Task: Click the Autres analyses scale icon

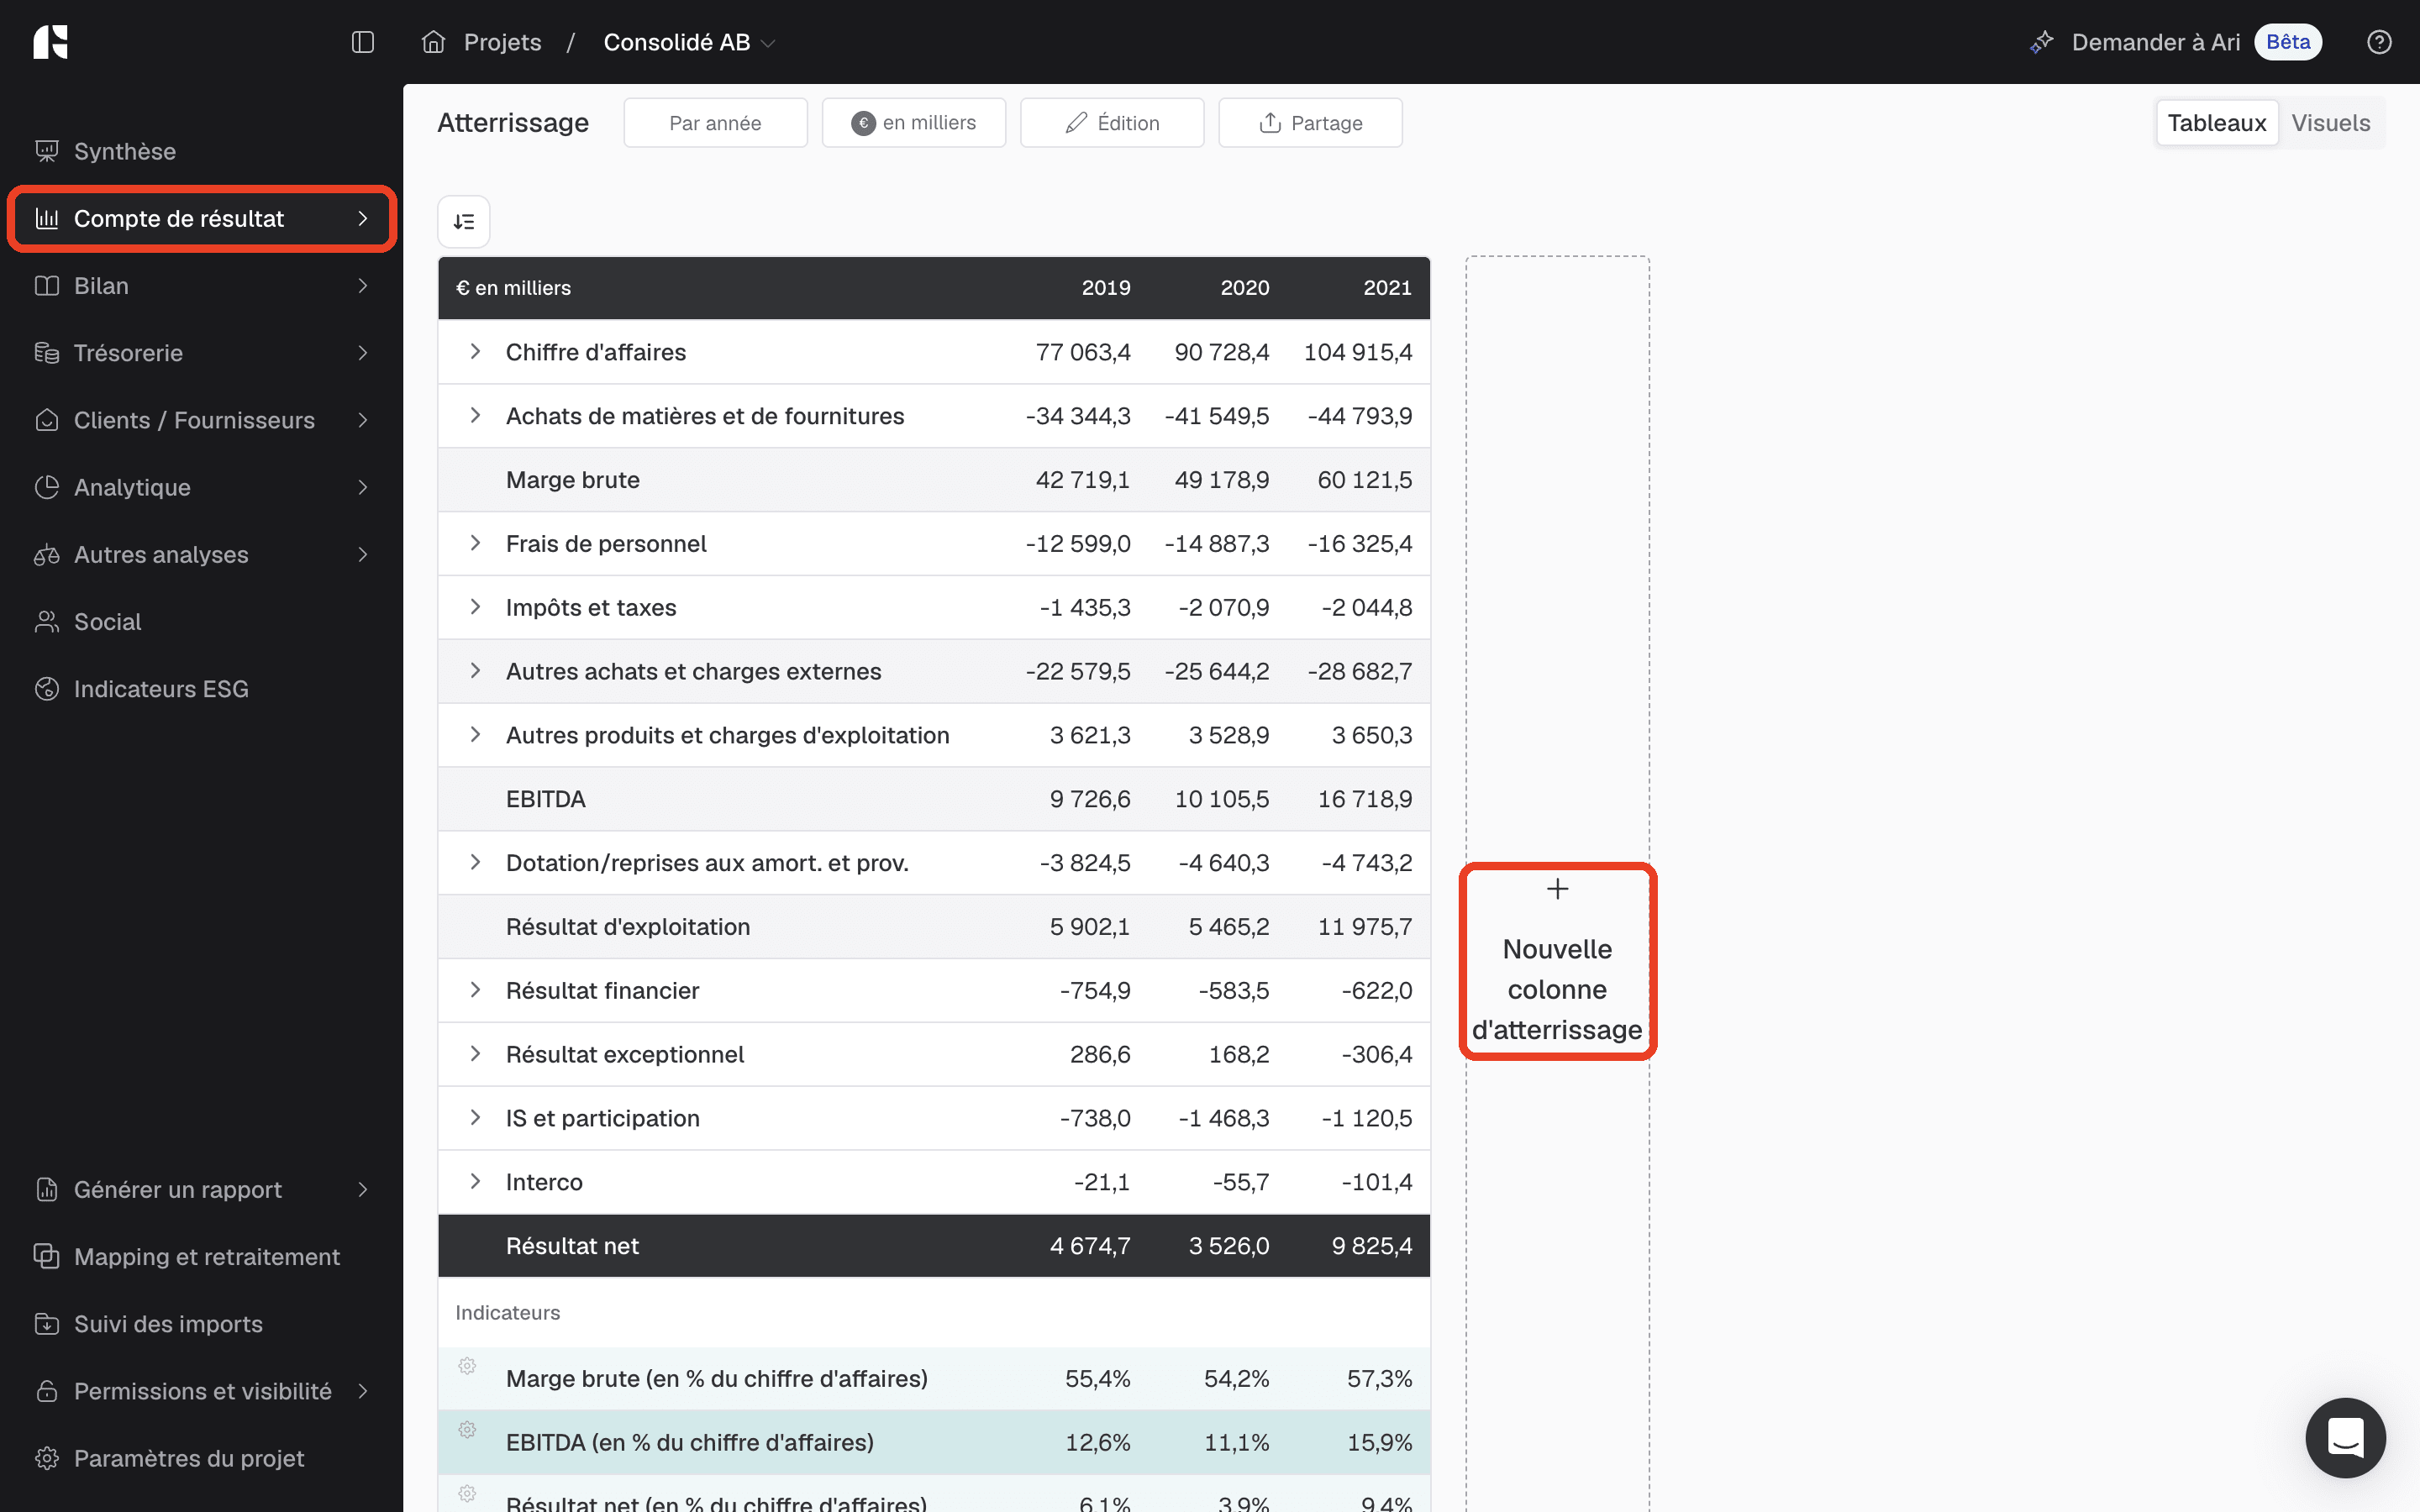Action: coord(47,555)
